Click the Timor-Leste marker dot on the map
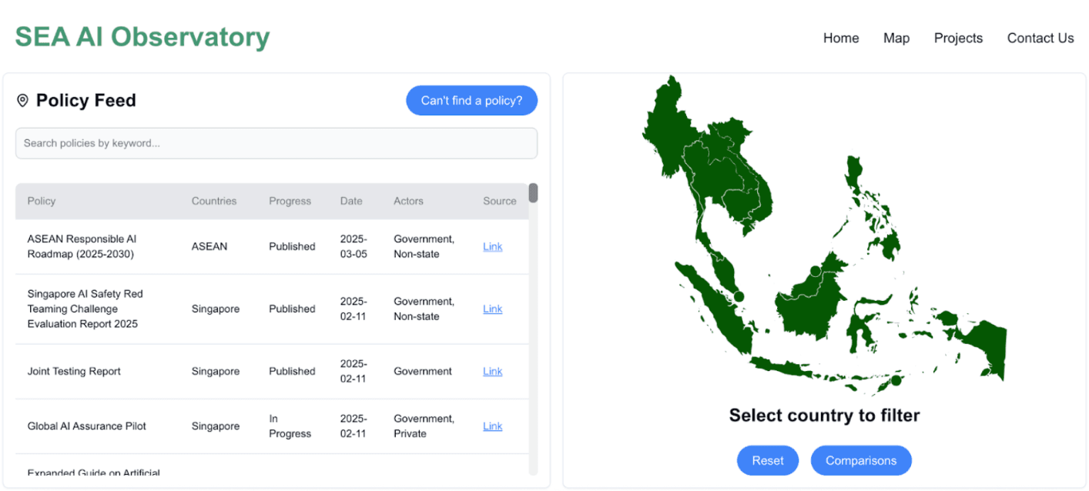This screenshot has height=491, width=1089. (x=896, y=380)
